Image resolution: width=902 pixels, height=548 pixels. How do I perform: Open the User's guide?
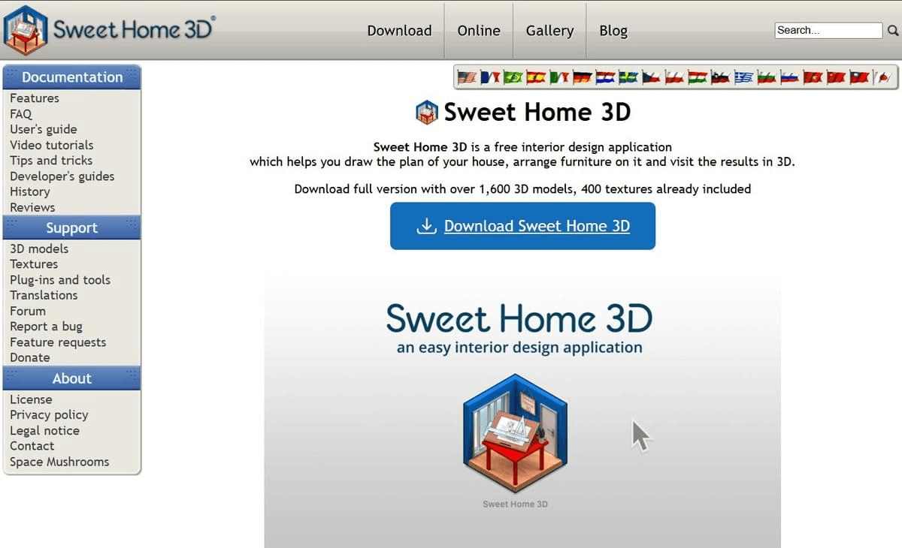[x=43, y=129]
